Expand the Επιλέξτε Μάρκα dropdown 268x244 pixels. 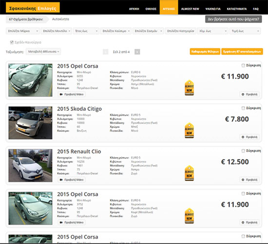[23, 31]
